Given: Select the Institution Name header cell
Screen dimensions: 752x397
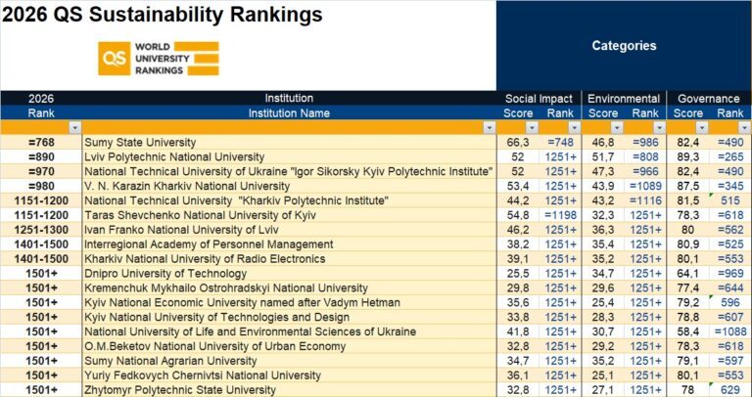Looking at the screenshot, I should tap(289, 112).
